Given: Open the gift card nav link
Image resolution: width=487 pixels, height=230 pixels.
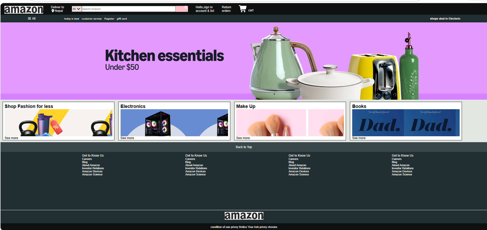Looking at the screenshot, I should 122,19.
